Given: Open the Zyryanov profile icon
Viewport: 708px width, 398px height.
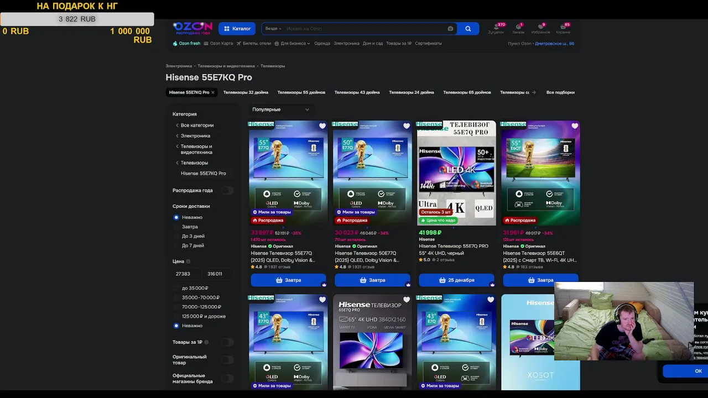Looking at the screenshot, I should (496, 28).
